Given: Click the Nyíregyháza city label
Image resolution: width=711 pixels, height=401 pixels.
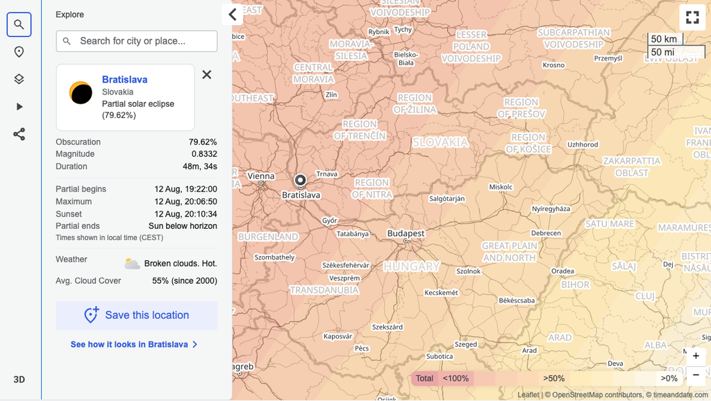Looking at the screenshot, I should click(551, 209).
